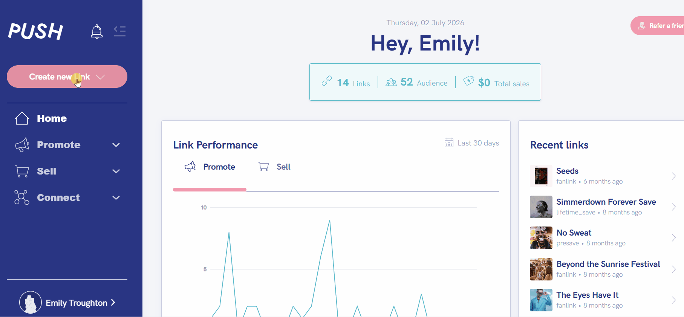Switch to the Sell tab in Link Performance
The image size is (684, 317).
pyautogui.click(x=274, y=167)
